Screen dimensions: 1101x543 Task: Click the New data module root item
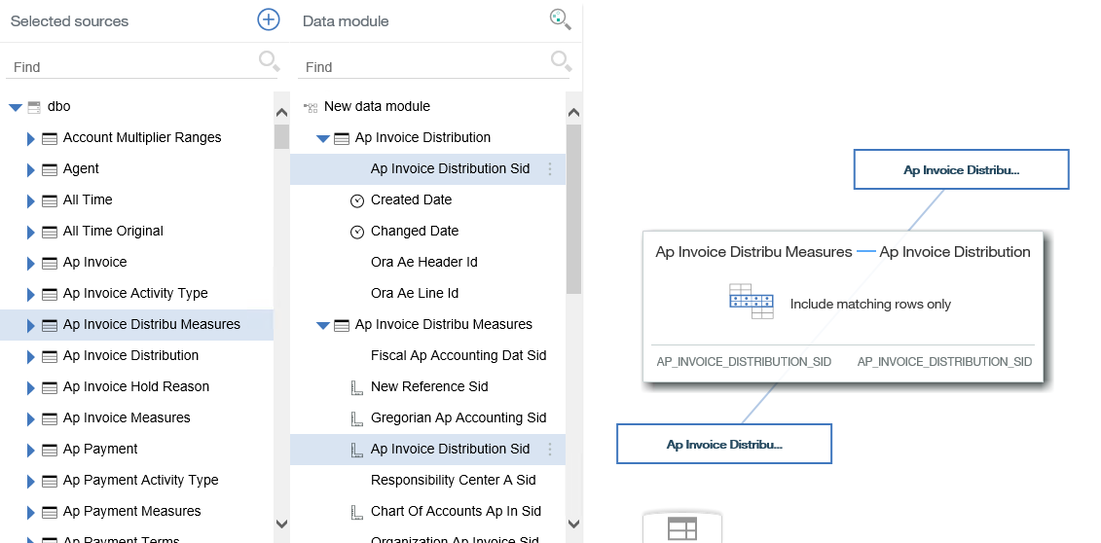pyautogui.click(x=377, y=107)
